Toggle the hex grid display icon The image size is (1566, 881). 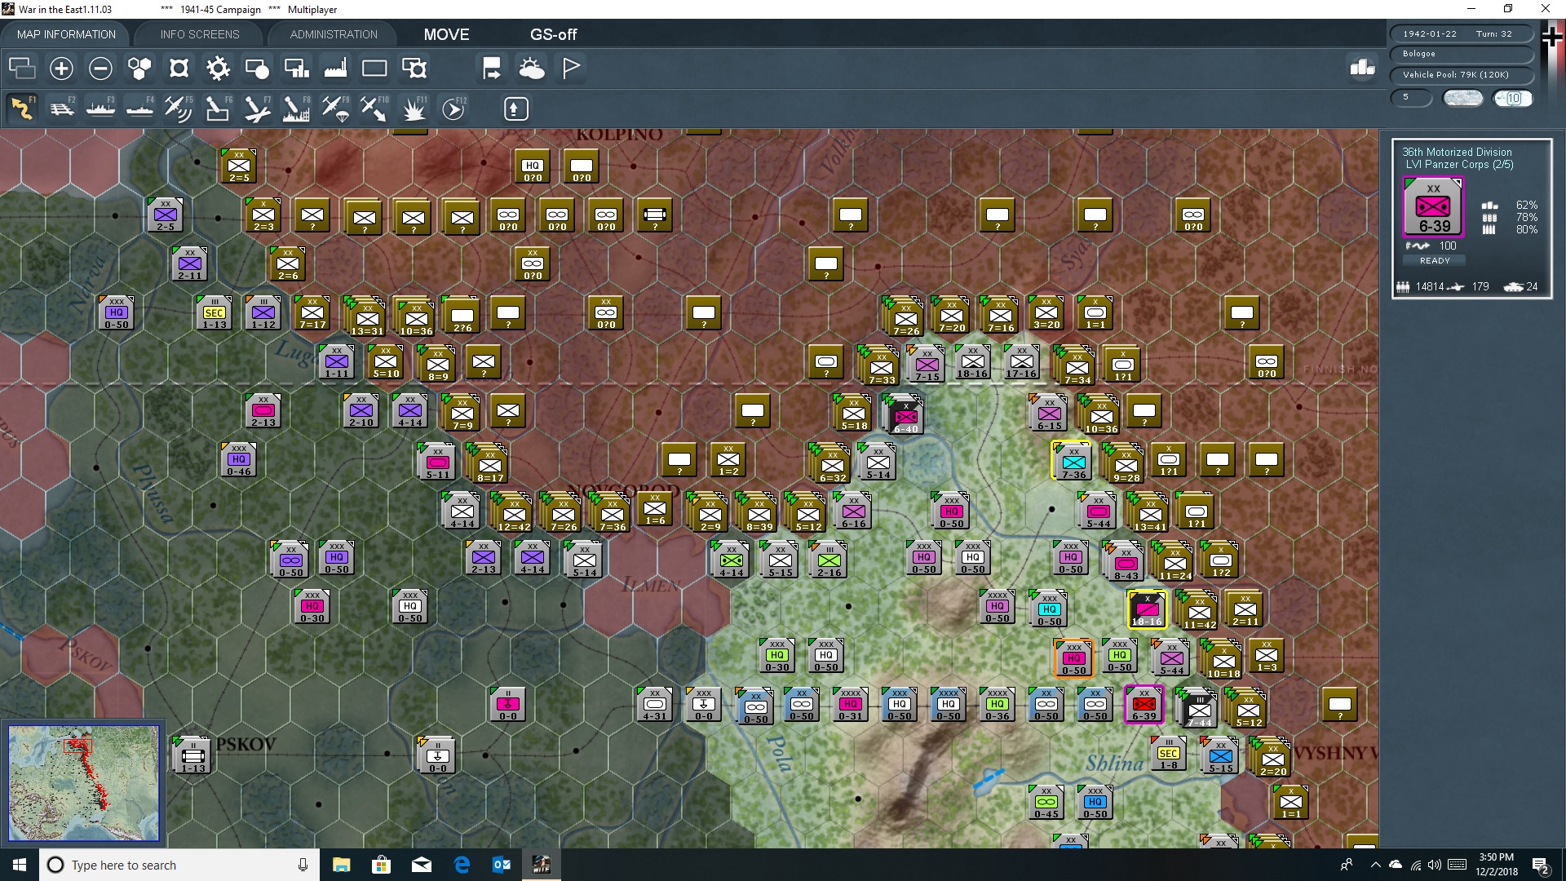click(x=139, y=69)
